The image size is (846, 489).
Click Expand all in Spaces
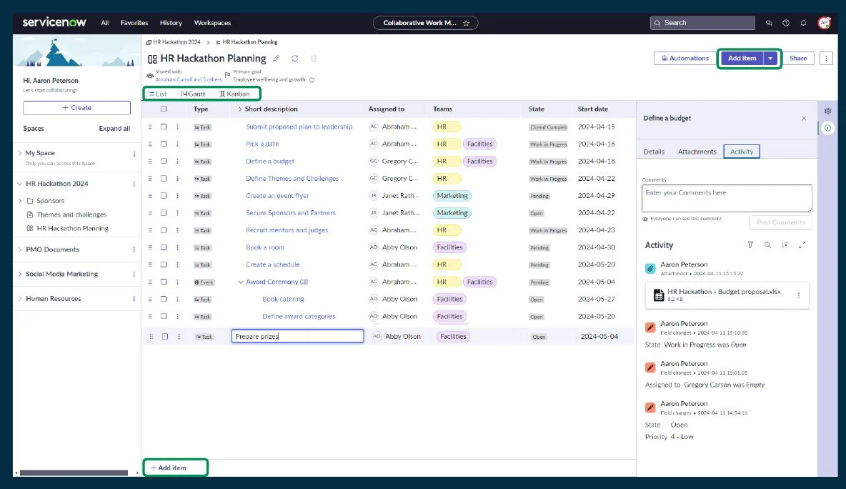pyautogui.click(x=114, y=129)
